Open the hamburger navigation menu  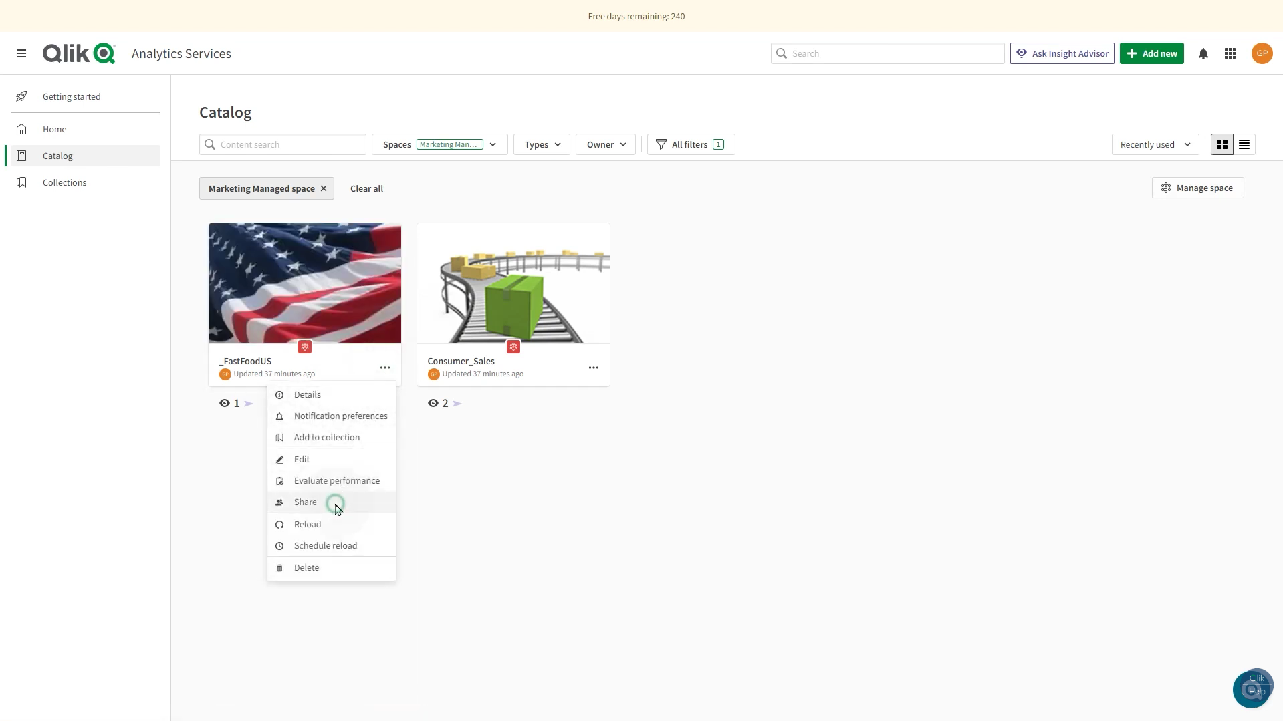[21, 53]
